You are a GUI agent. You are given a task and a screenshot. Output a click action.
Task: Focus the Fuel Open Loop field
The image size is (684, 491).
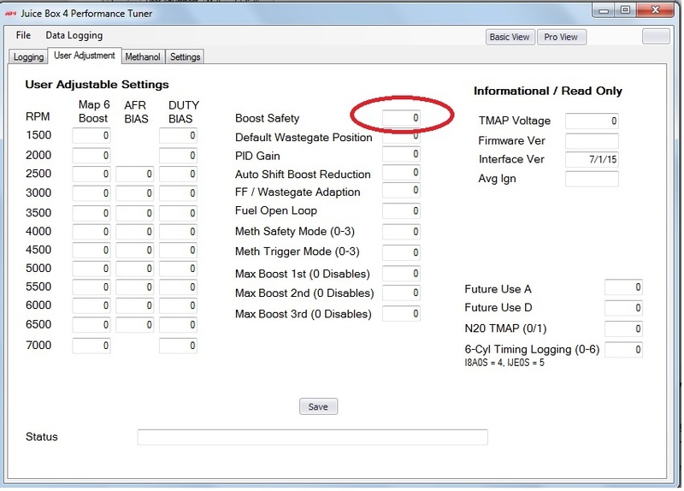(401, 211)
